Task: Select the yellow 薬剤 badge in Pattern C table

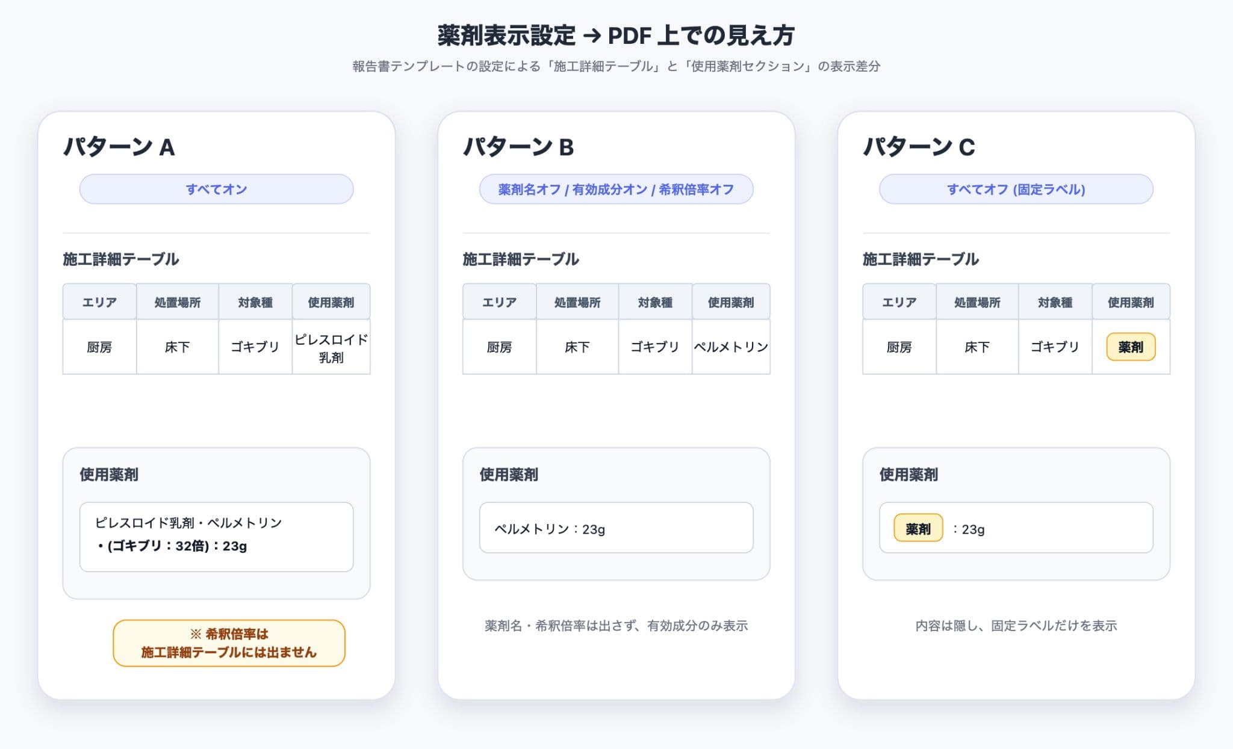Action: coord(1131,347)
